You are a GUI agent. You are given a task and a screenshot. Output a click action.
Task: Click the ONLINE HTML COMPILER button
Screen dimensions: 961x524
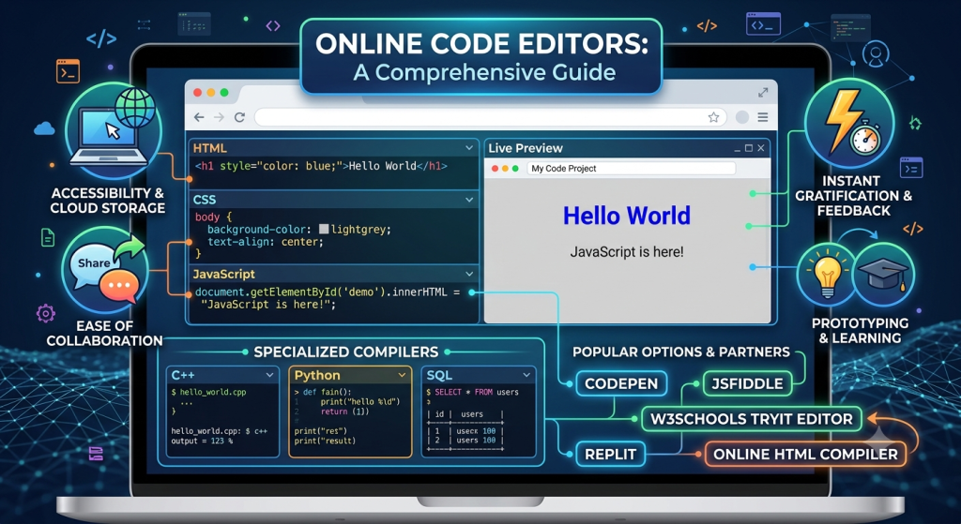tap(805, 455)
